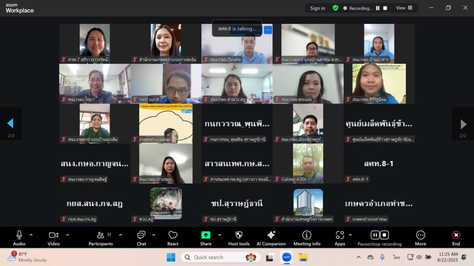Open the View layout menu
The width and height of the screenshot is (474, 266).
[404, 8]
